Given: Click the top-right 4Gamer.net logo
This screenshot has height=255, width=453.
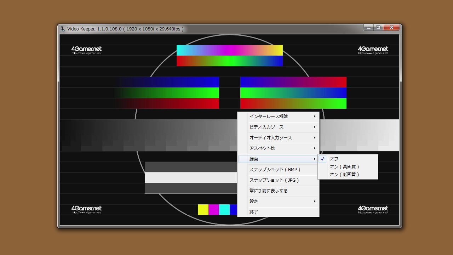Looking at the screenshot, I should [x=373, y=50].
